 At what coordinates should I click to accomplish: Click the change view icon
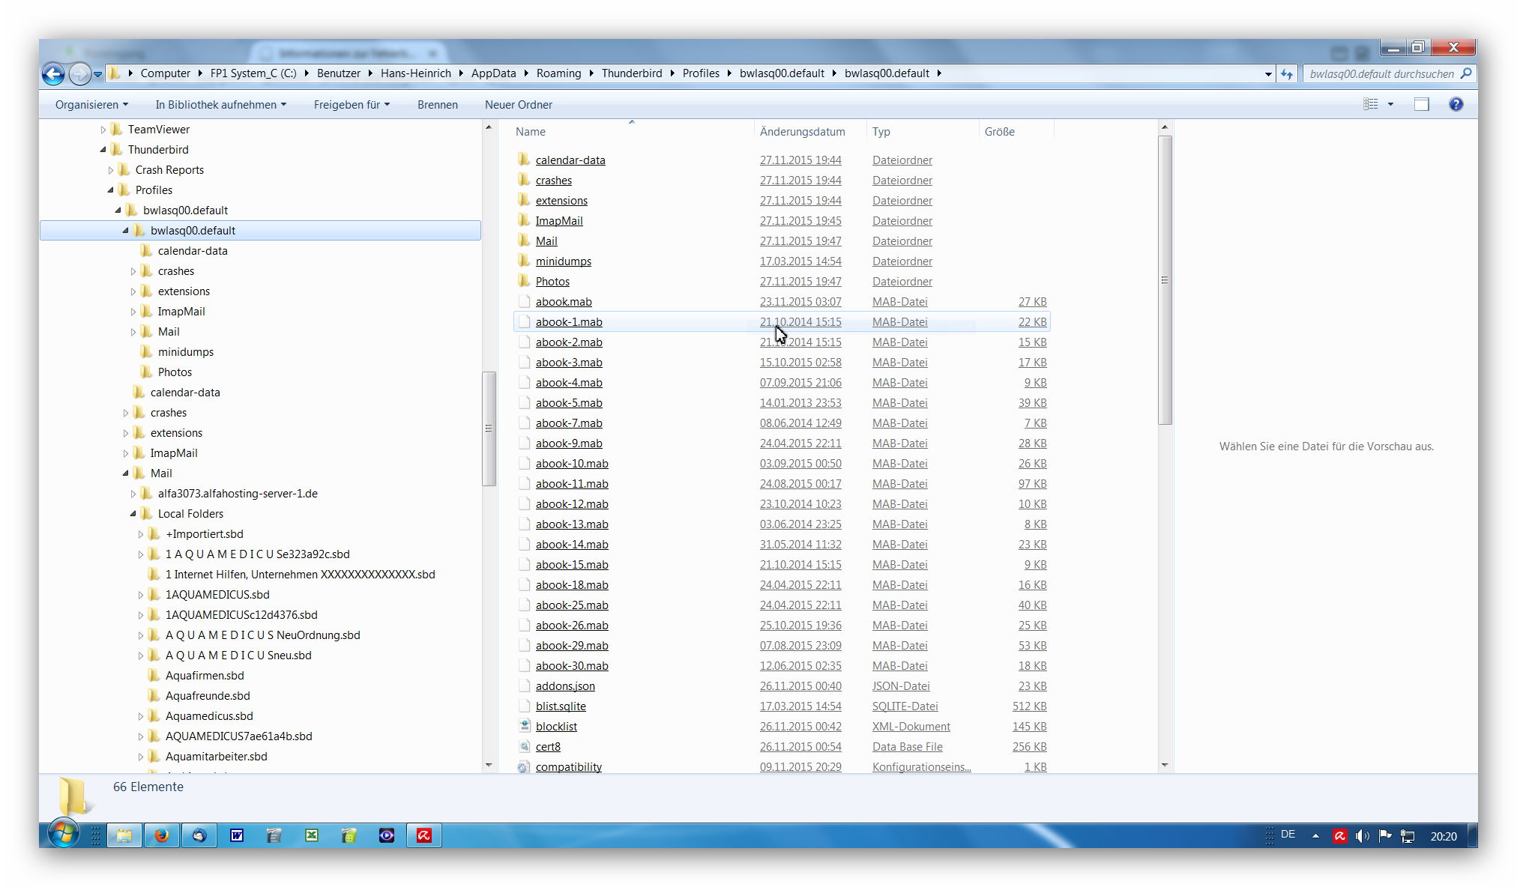(x=1371, y=104)
